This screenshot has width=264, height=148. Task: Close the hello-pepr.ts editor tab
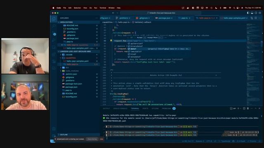click(217, 18)
